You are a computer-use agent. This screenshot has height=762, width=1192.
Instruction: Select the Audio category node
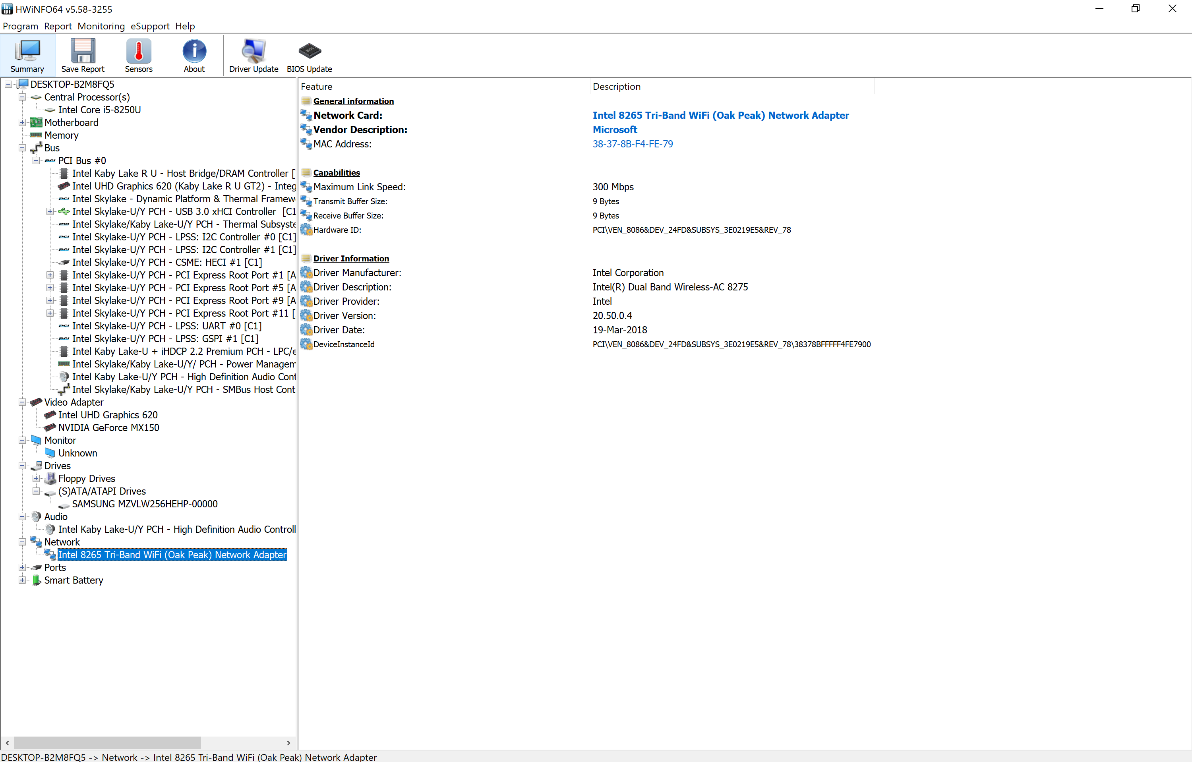coord(56,516)
